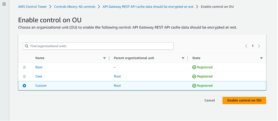Sort by State column arrow
The image size is (278, 121).
click(261, 58)
